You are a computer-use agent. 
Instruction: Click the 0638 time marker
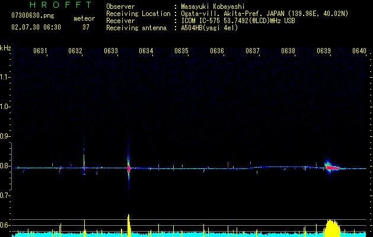click(288, 51)
